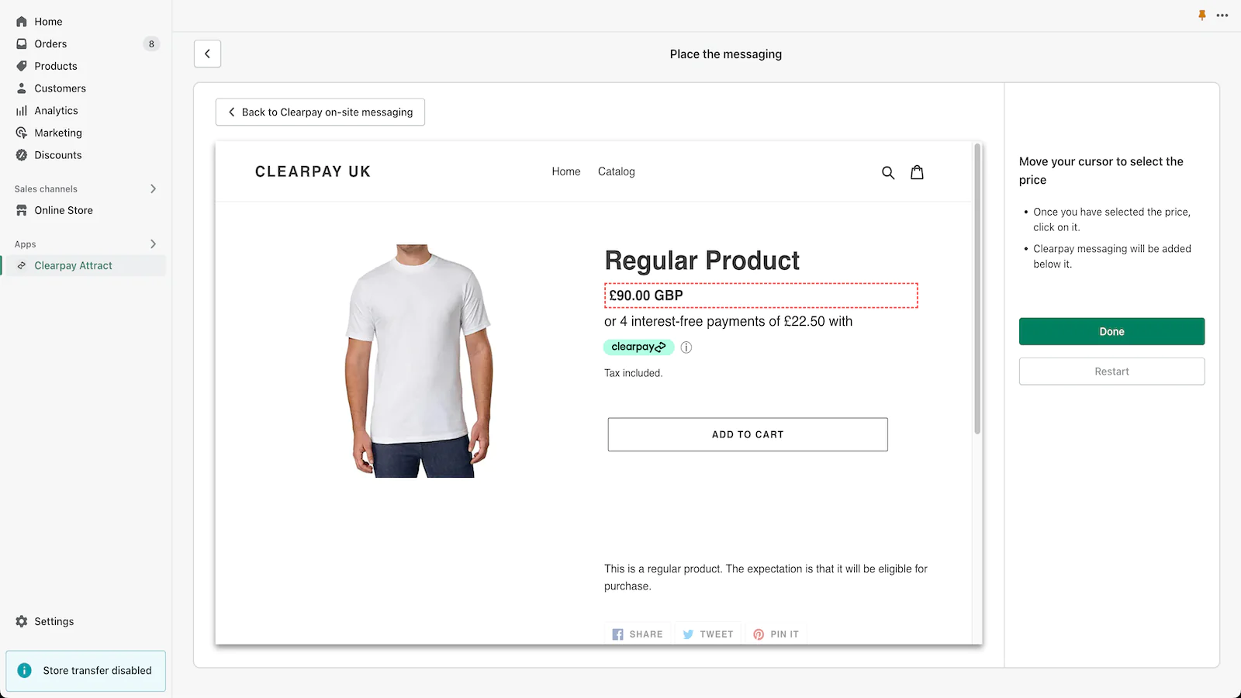Open the three-dot more options menu

point(1222,16)
